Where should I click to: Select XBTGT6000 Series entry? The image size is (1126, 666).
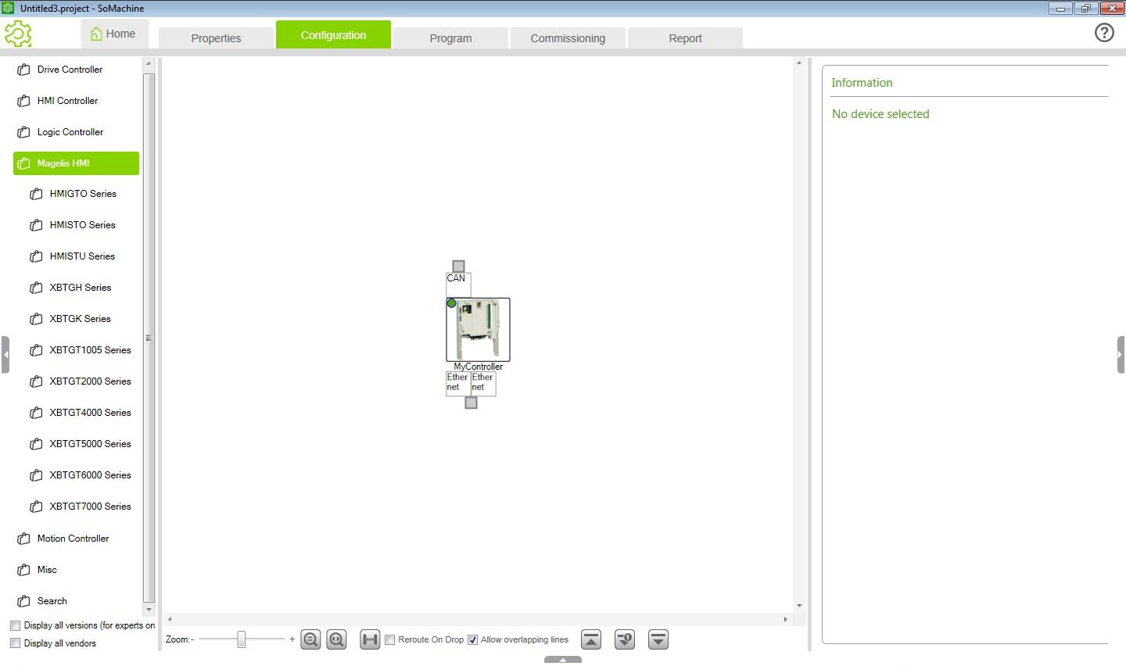pyautogui.click(x=90, y=475)
